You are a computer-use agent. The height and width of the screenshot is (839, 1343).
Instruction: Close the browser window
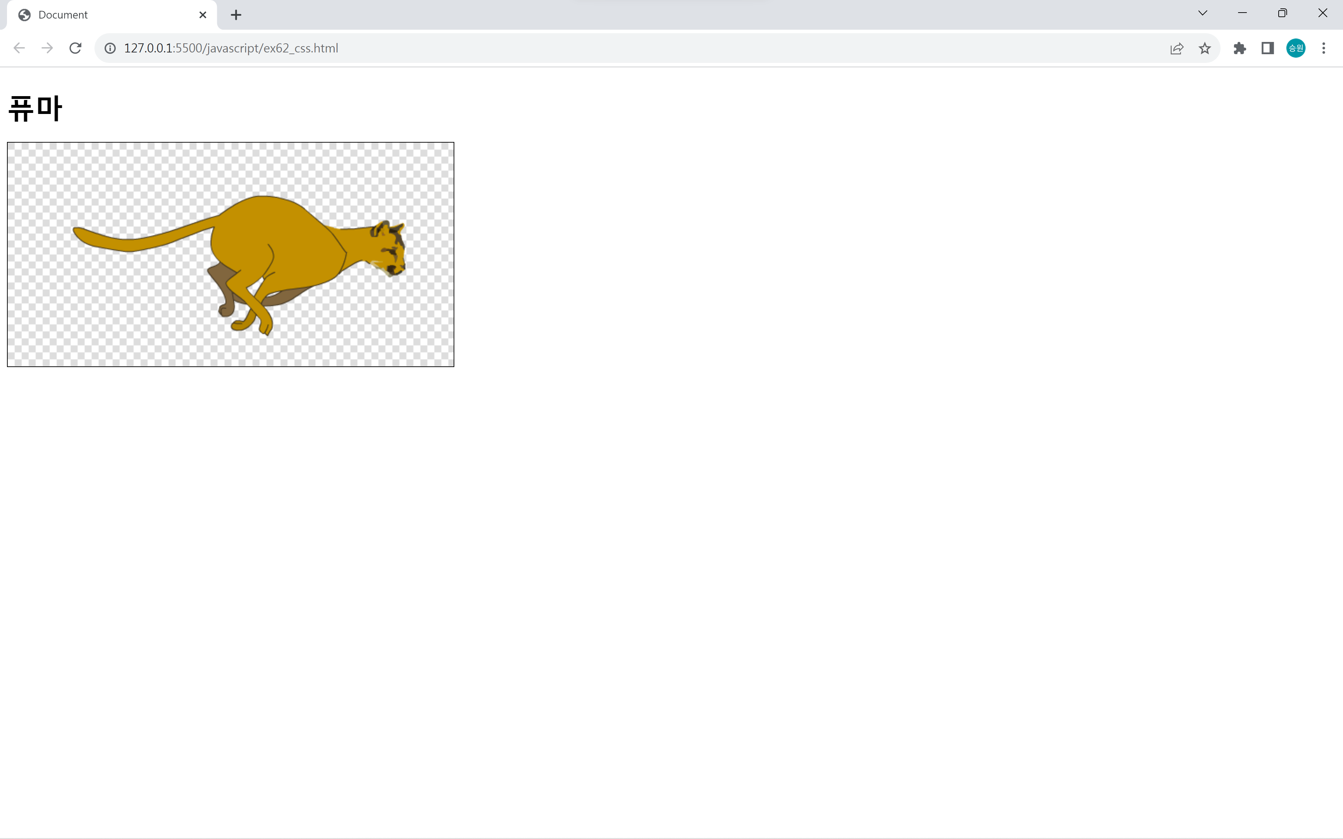tap(1322, 13)
